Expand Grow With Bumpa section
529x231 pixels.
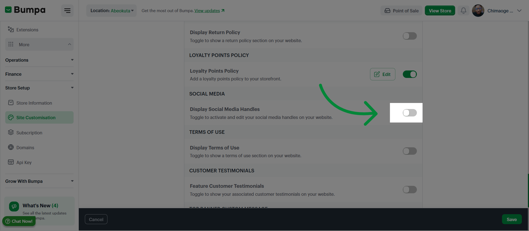(39, 181)
